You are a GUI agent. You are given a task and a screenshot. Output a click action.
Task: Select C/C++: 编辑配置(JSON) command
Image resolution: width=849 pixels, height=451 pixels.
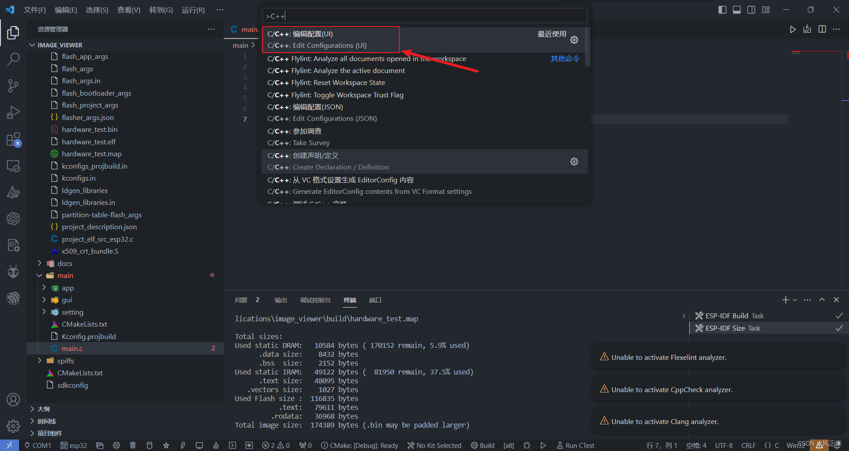pos(424,113)
